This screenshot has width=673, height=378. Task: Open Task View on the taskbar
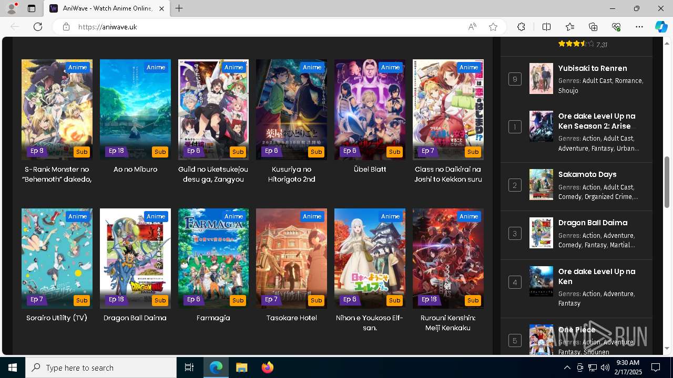click(x=189, y=367)
